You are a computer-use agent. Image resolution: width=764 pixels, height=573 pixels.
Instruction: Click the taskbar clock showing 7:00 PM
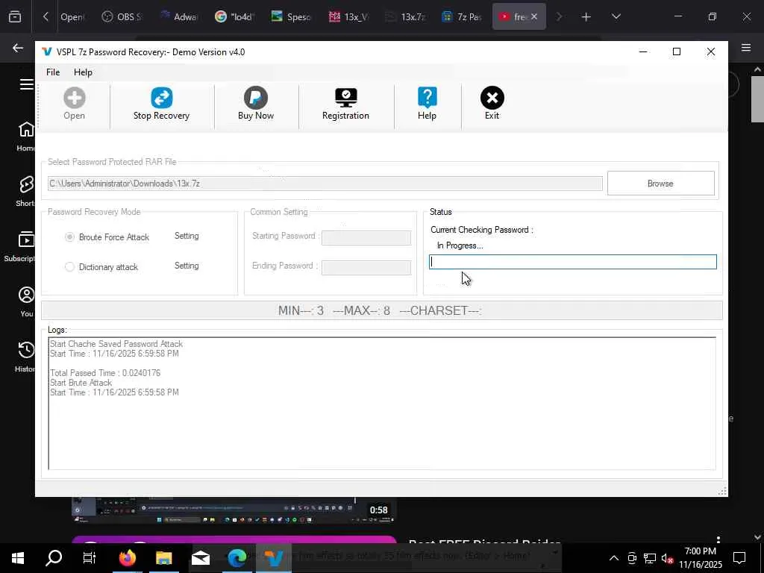[x=700, y=558]
